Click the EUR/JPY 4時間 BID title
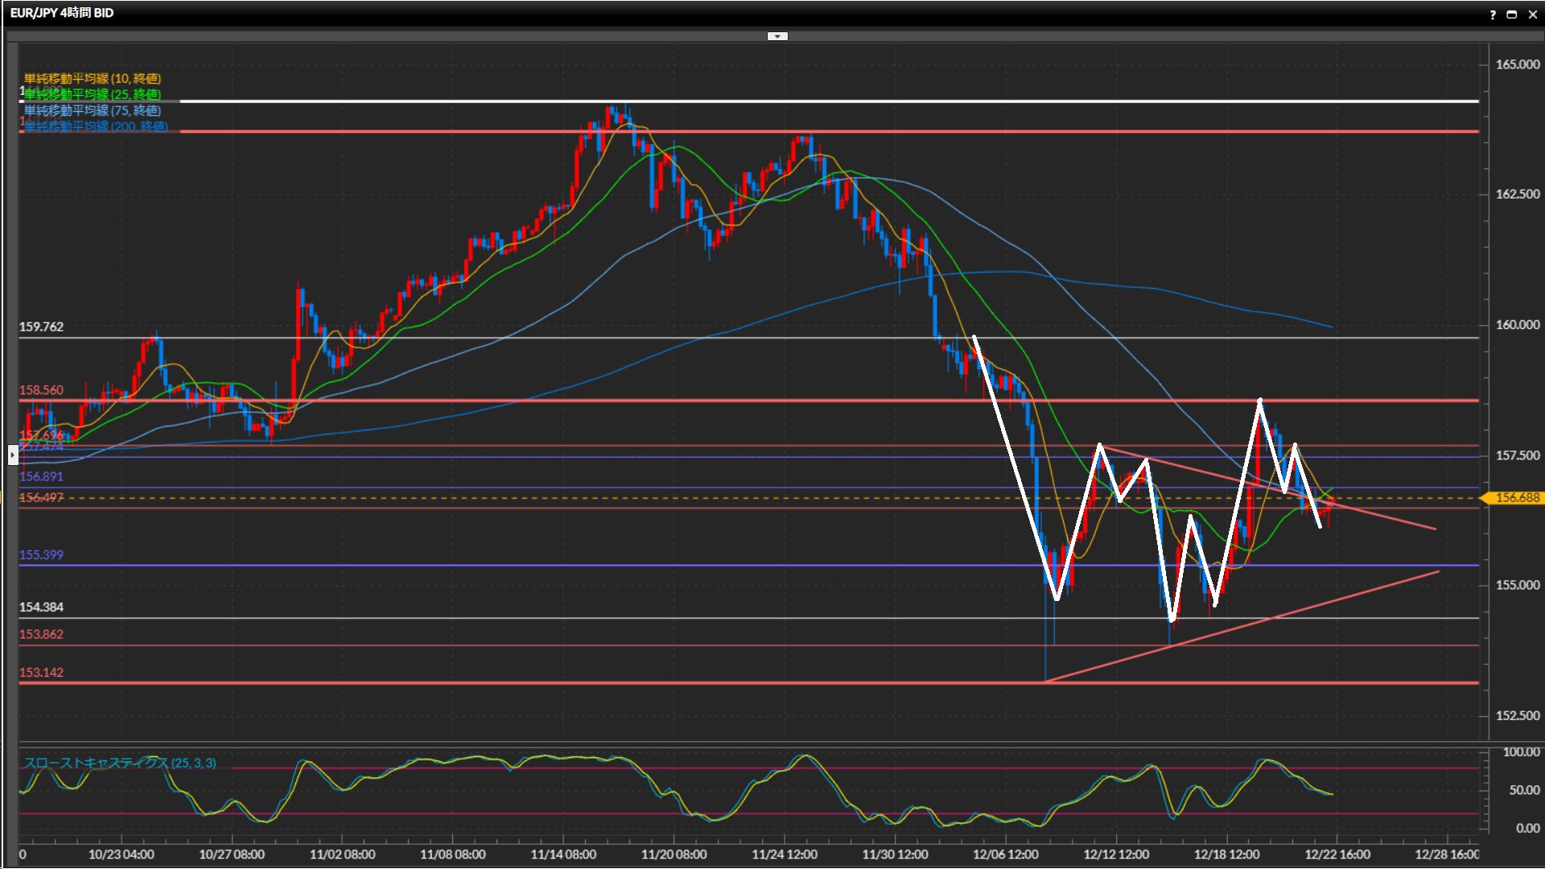The image size is (1545, 869). [x=62, y=13]
